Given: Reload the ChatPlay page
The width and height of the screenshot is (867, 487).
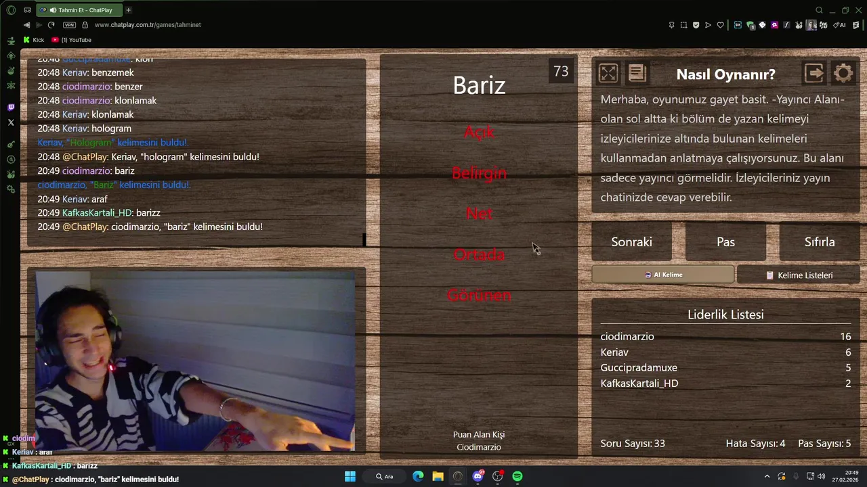Looking at the screenshot, I should coord(51,25).
